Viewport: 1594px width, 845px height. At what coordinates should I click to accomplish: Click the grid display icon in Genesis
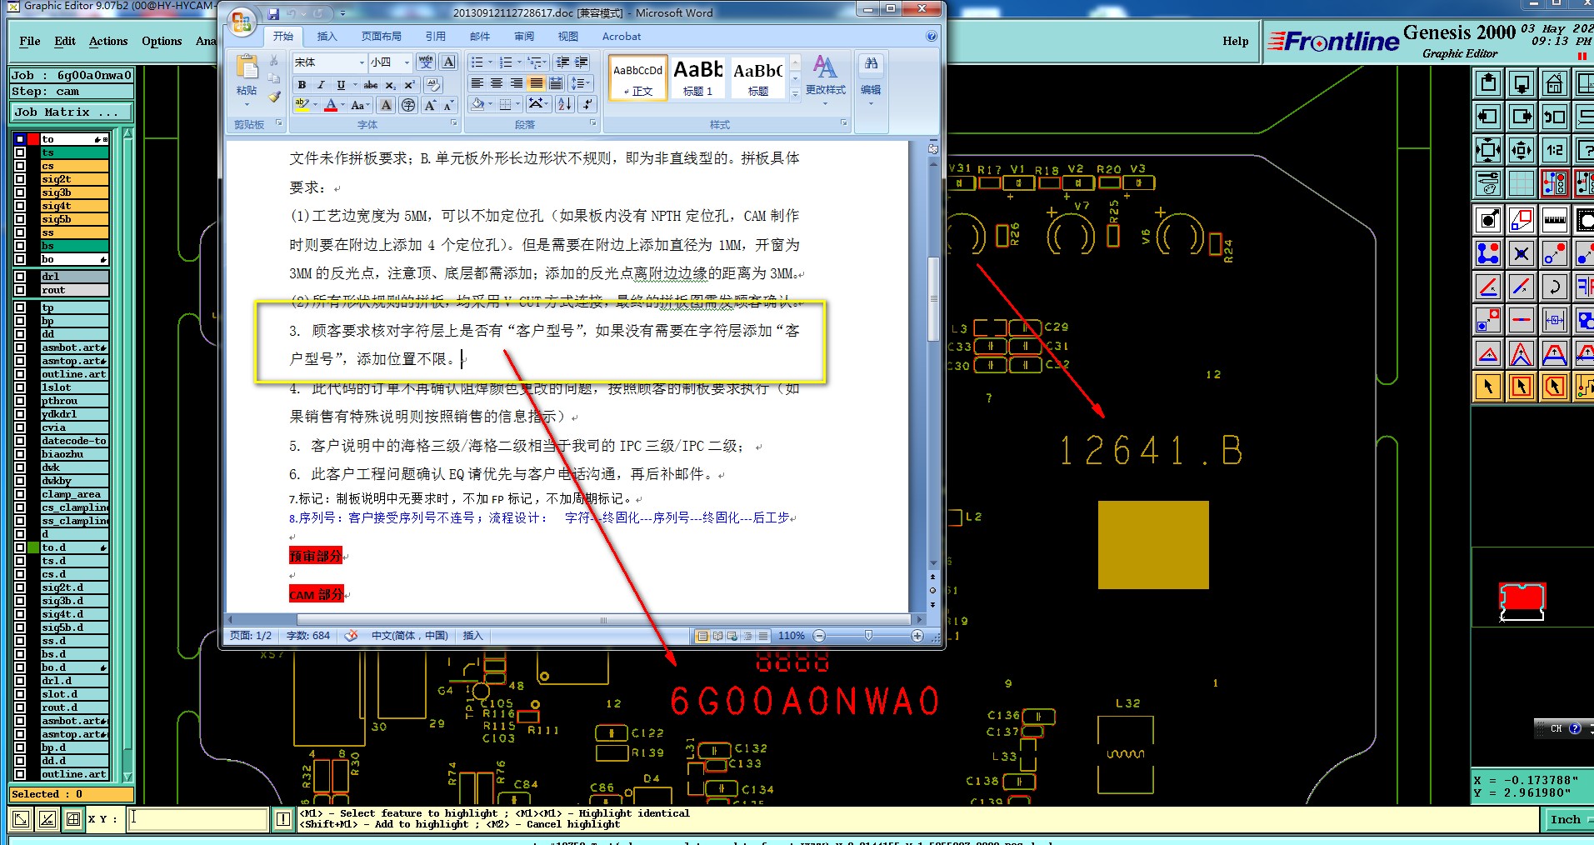coord(1522,183)
